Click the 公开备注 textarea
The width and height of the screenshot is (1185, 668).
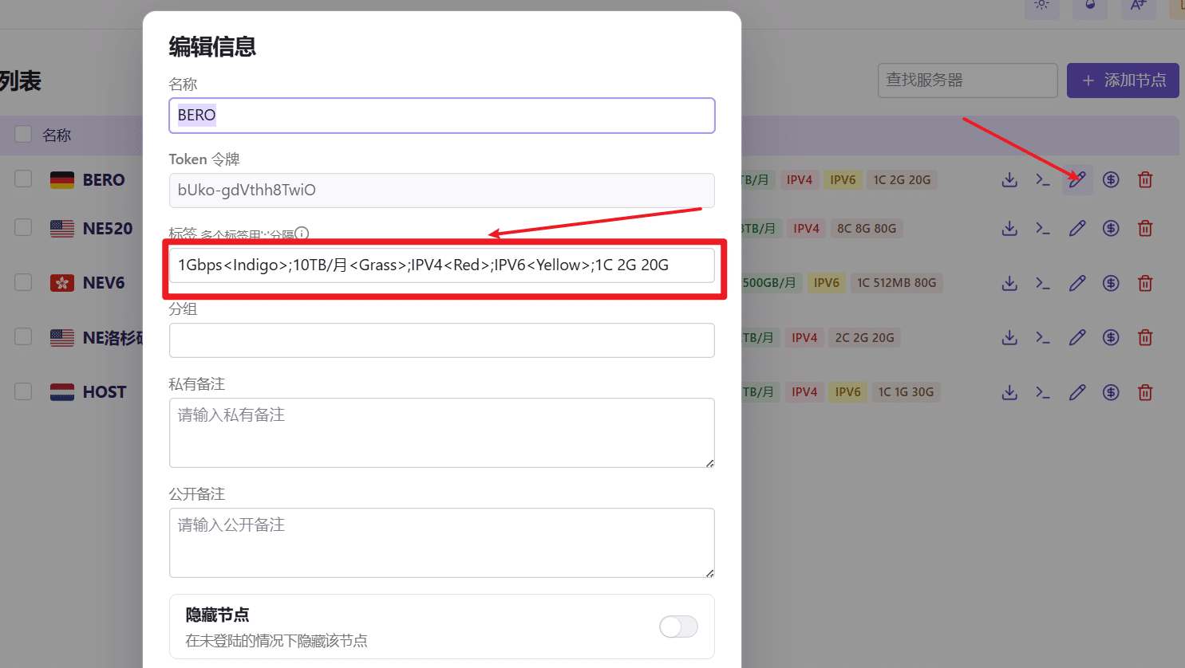tap(441, 543)
